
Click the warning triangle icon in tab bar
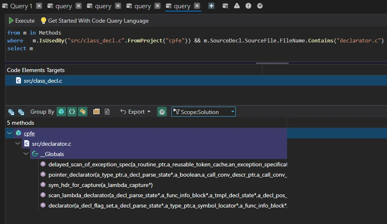point(237,6)
